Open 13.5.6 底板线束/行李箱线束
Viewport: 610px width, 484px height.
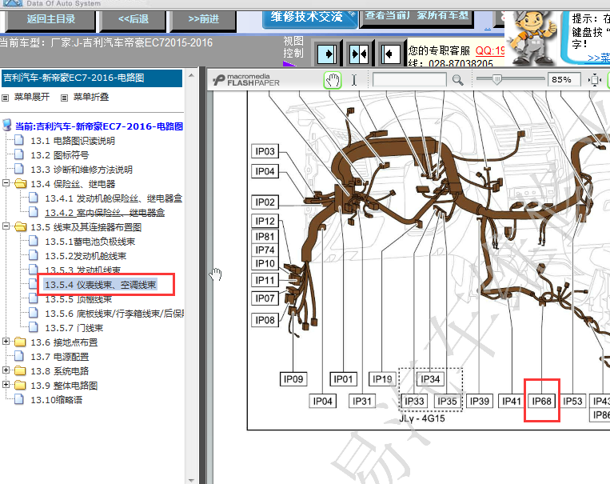coord(114,314)
